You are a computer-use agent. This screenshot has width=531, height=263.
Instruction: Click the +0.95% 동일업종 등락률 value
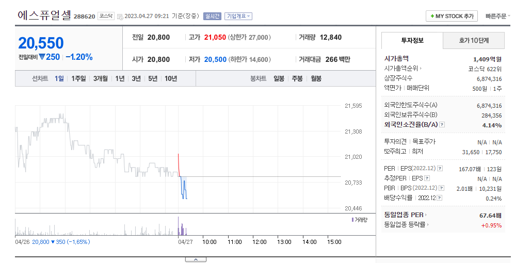pyautogui.click(x=491, y=225)
